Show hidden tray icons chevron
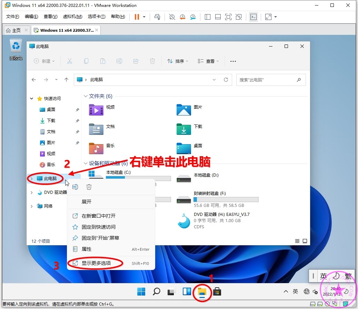Screen dimensions: 358x309 286,291
